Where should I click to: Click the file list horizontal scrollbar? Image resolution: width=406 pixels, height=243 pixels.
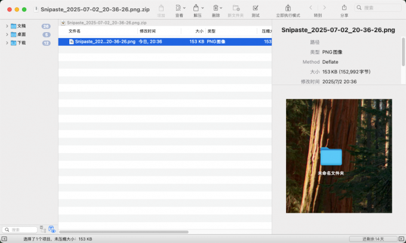[124, 232]
